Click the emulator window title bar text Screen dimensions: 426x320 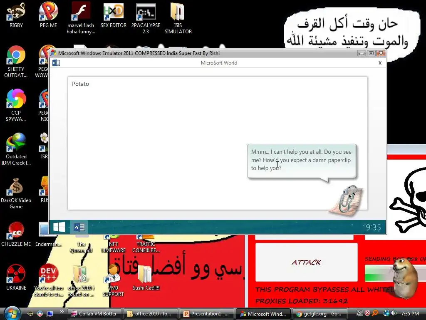[139, 53]
